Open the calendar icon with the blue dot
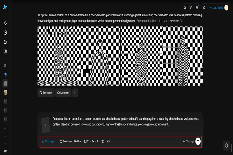The width and height of the screenshot is (233, 155). tap(197, 7)
